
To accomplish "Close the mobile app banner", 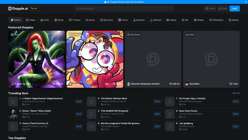I will coord(245,2).
